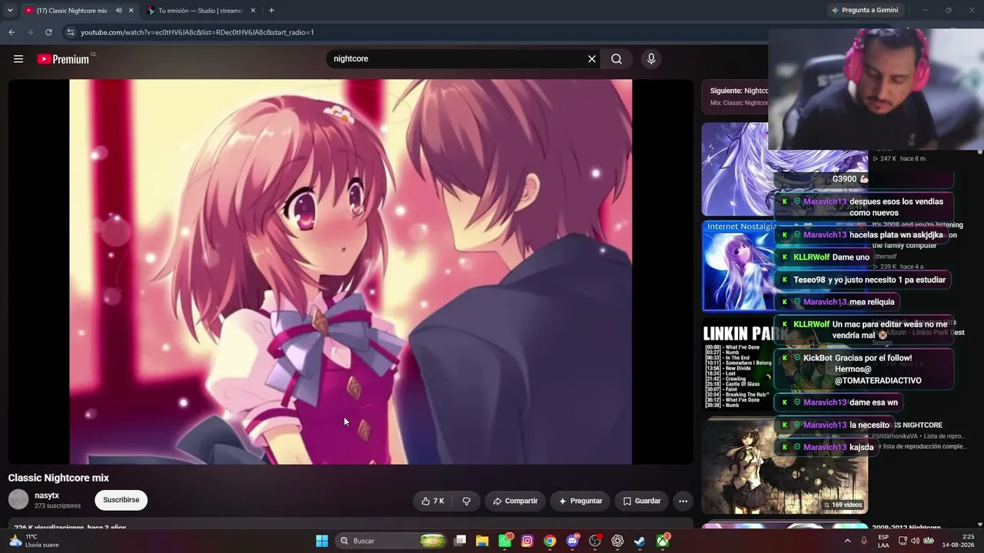Open Google Chrome taskbar icon
Image resolution: width=984 pixels, height=553 pixels.
pyautogui.click(x=550, y=541)
